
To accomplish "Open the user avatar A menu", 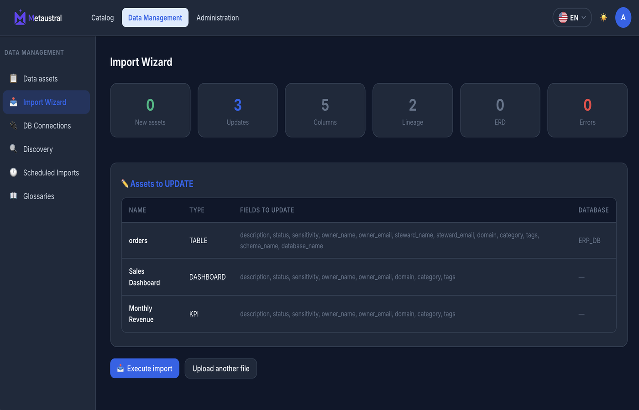I will (623, 17).
